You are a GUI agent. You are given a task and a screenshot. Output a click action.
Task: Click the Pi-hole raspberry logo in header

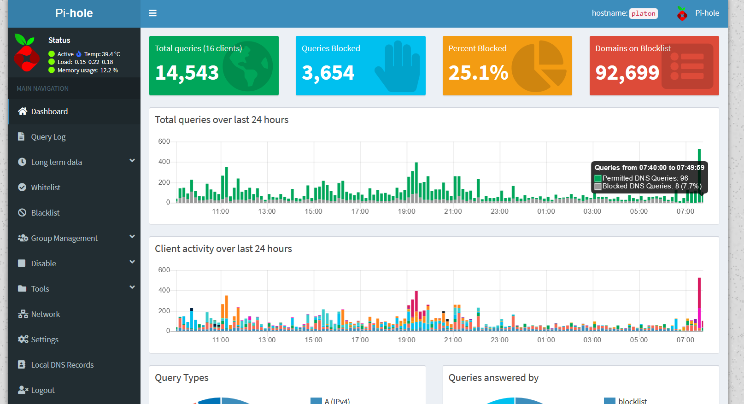tap(682, 14)
